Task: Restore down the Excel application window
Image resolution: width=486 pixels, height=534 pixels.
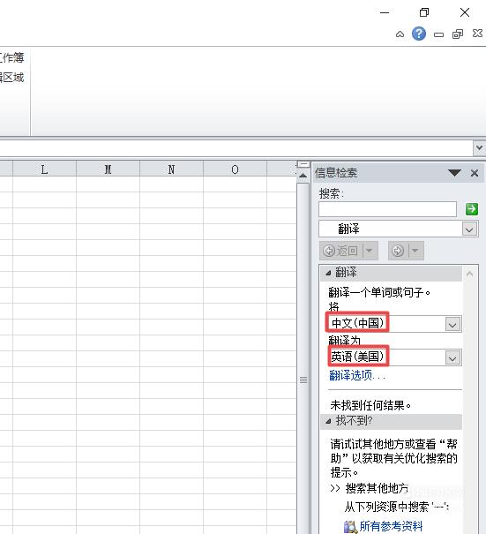Action: (x=424, y=12)
